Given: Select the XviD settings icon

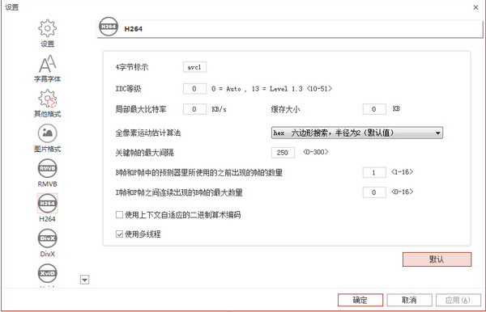Looking at the screenshot, I should point(48,274).
